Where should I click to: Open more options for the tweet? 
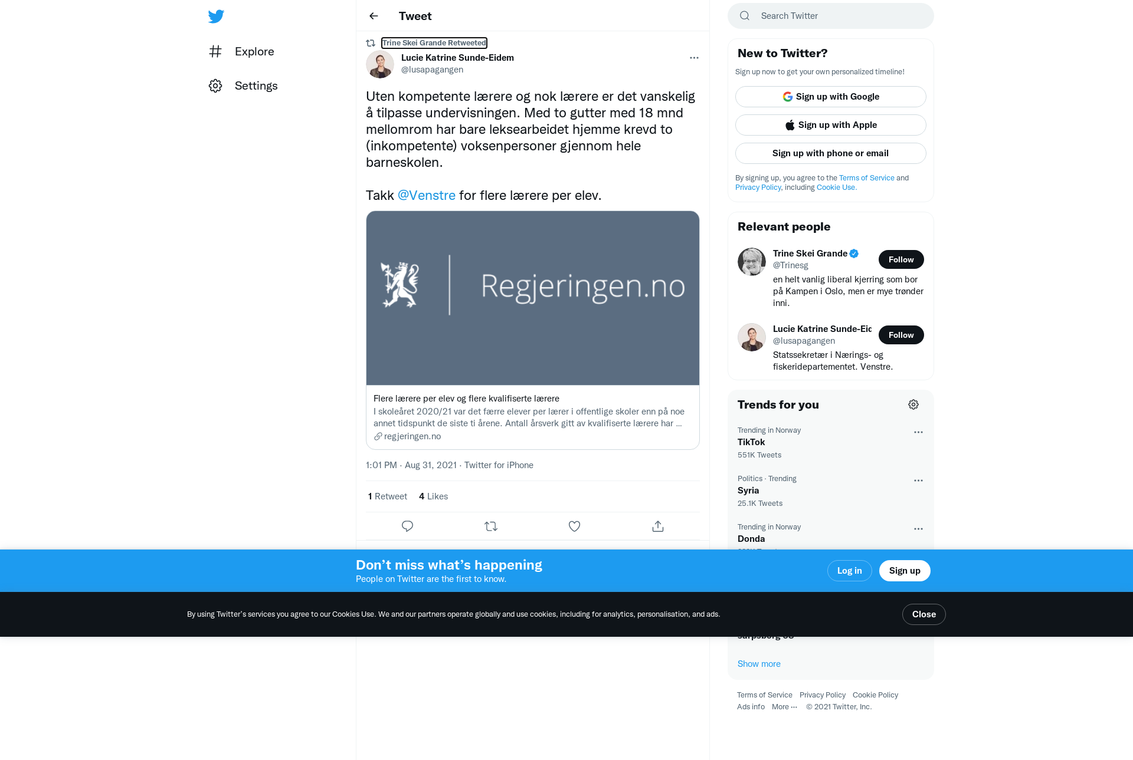click(694, 58)
